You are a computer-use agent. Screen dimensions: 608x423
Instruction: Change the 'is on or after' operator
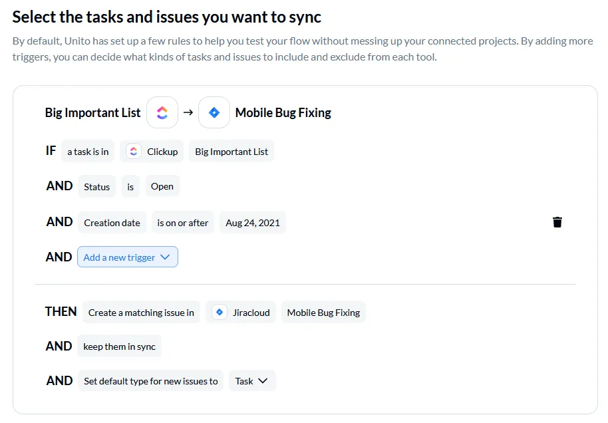tap(183, 223)
